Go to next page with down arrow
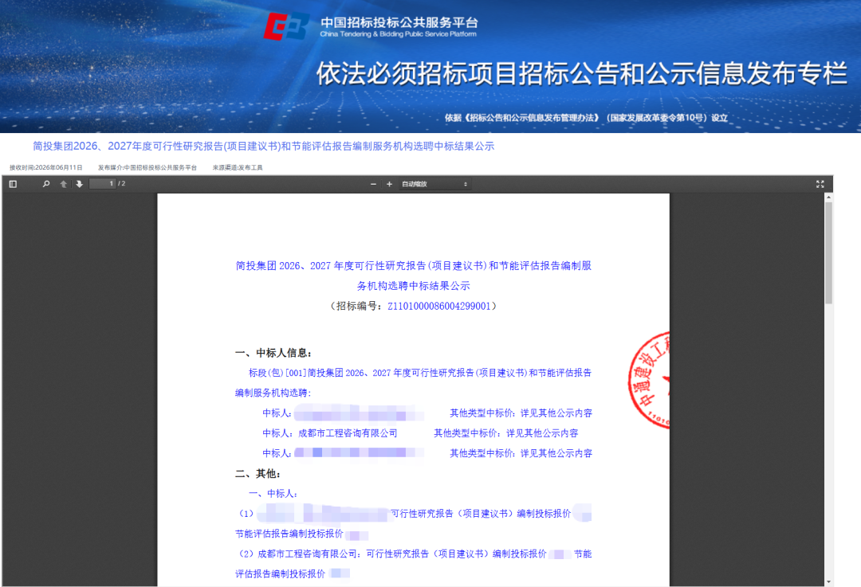861x587 pixels. tap(80, 184)
